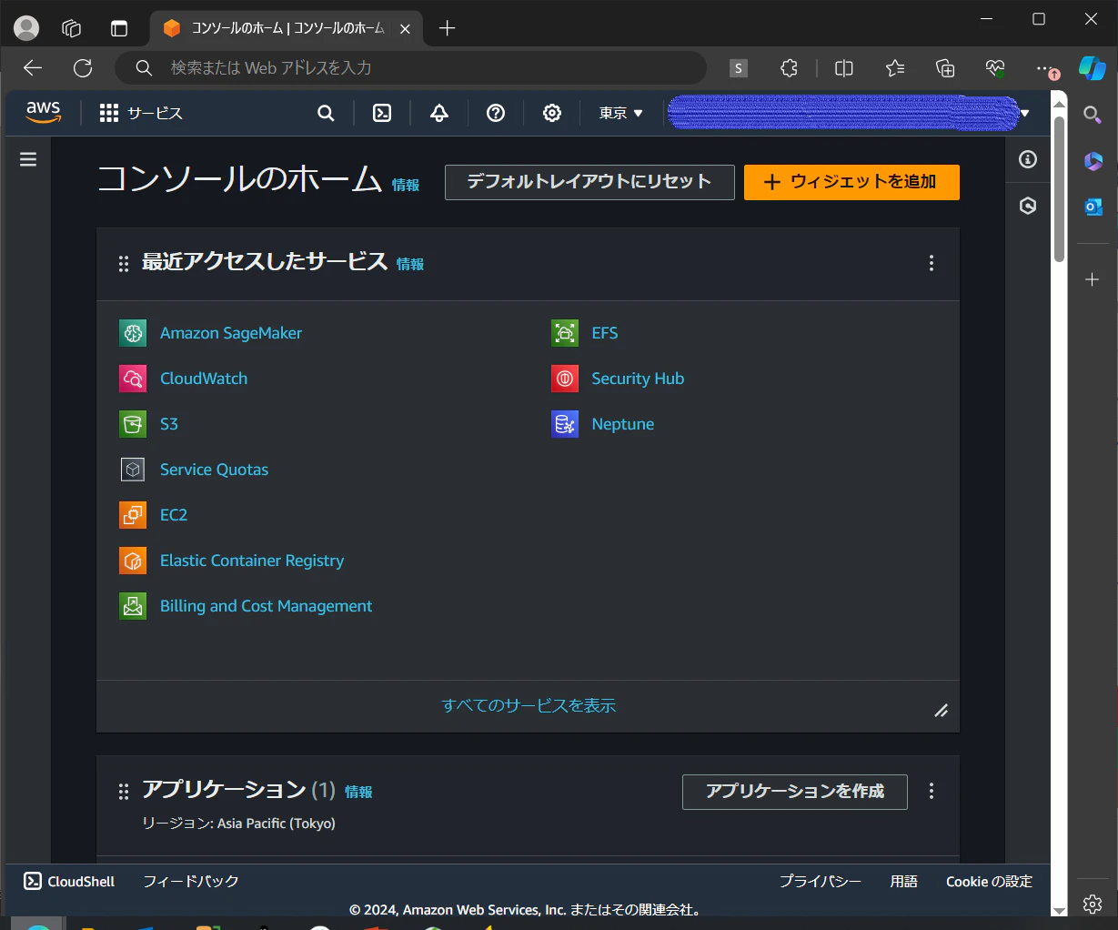
Task: Refresh the page with reload button
Action: [x=83, y=68]
